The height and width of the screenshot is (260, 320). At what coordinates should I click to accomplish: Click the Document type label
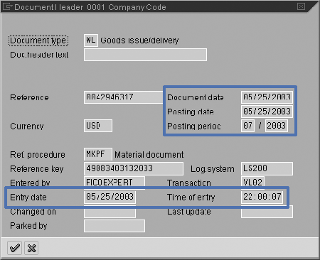38,40
